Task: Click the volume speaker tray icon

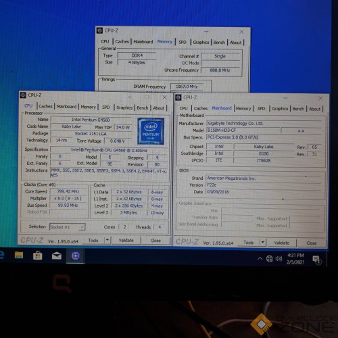Action: tap(279, 259)
